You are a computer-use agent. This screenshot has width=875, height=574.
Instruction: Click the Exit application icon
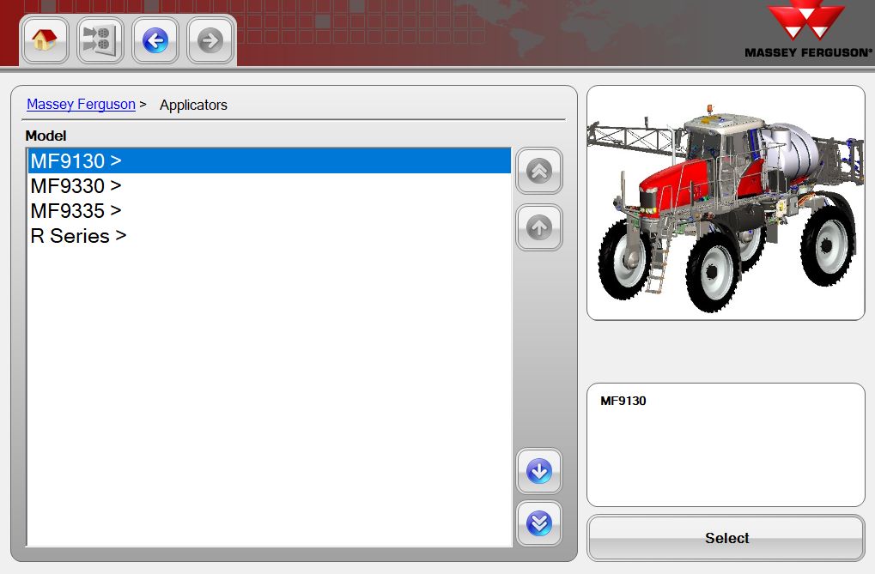click(x=100, y=39)
